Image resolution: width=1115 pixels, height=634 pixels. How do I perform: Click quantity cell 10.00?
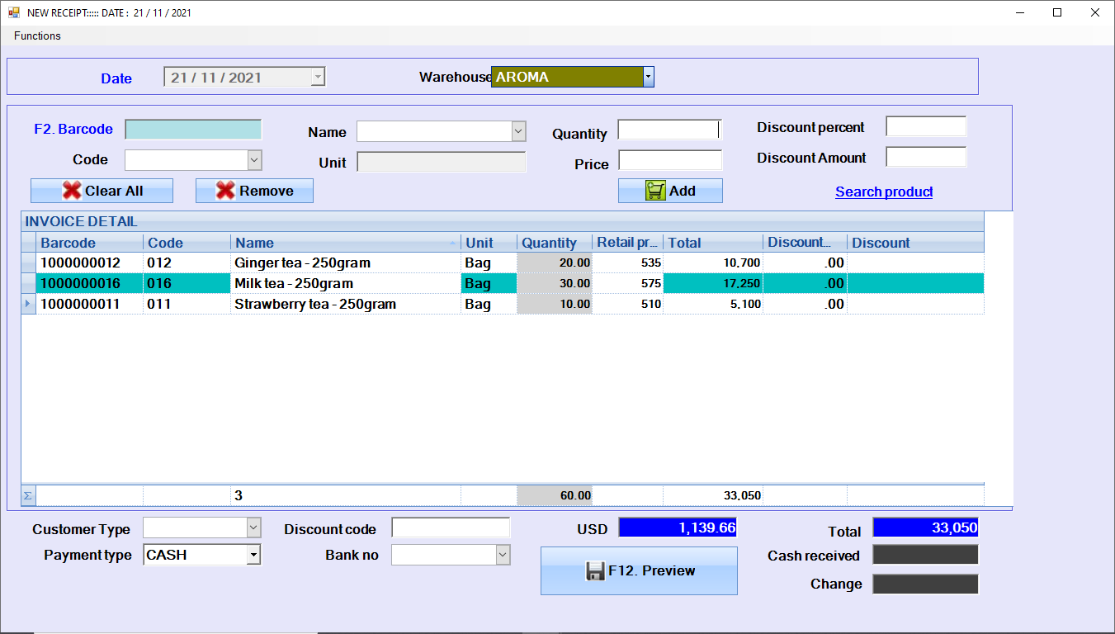click(555, 304)
